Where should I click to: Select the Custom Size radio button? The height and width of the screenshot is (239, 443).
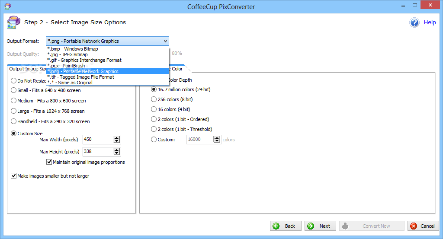13,134
